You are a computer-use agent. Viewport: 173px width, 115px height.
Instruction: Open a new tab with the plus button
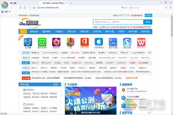pos(71,3)
